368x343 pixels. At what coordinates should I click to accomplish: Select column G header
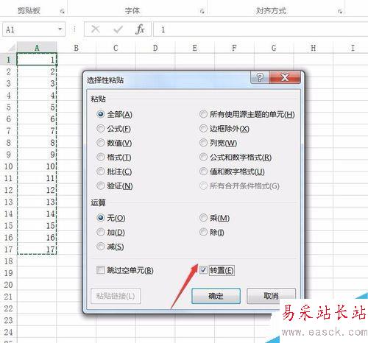274,48
